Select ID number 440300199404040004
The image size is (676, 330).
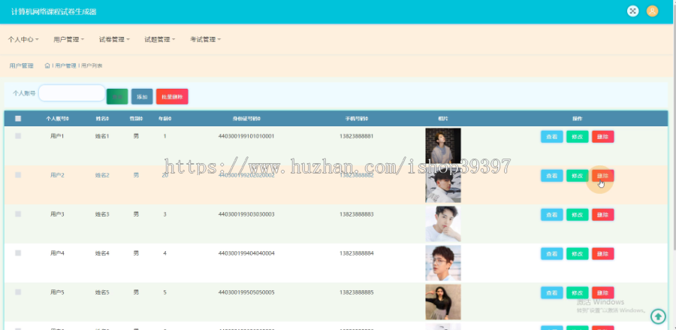click(x=246, y=253)
